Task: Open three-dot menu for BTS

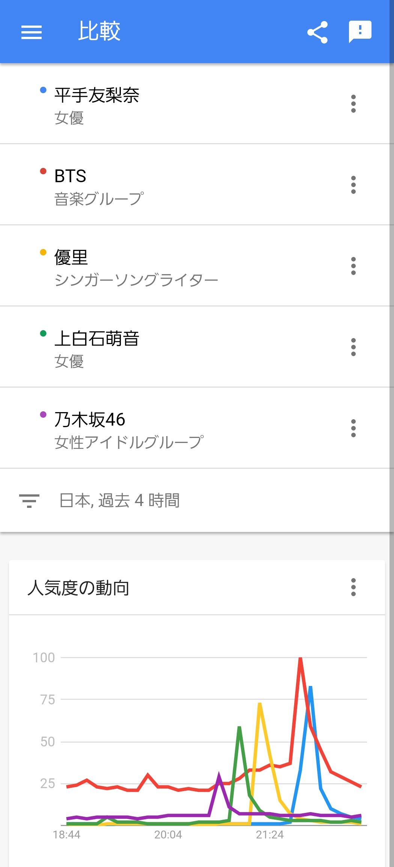Action: tap(353, 185)
